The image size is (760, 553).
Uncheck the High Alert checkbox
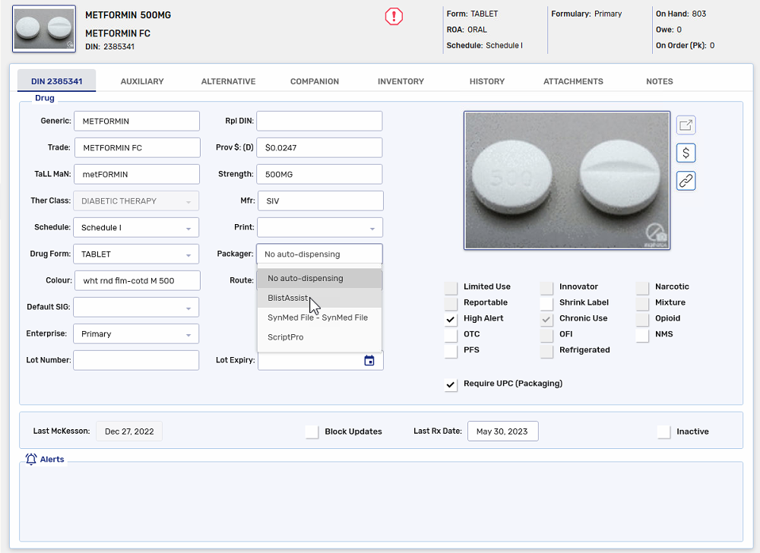[450, 319]
